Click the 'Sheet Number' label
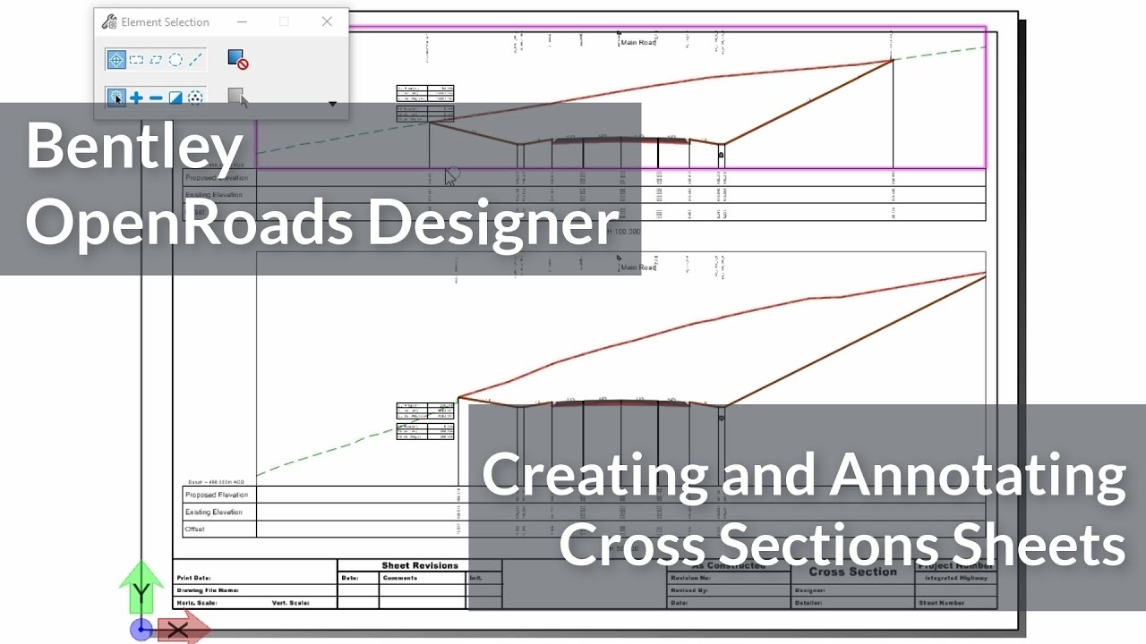 (942, 604)
